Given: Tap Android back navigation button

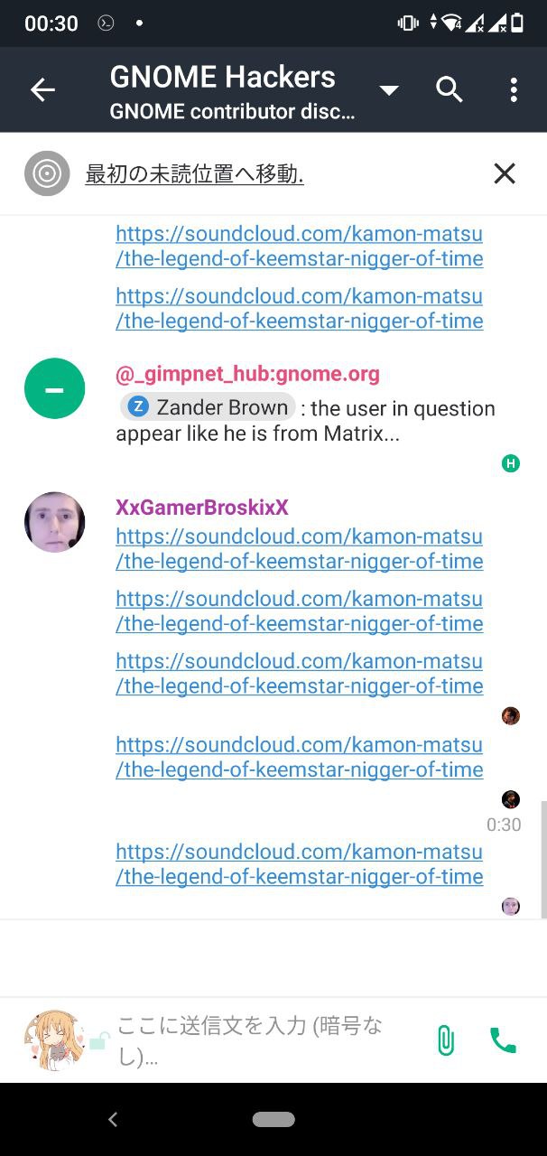Looking at the screenshot, I should click(113, 1120).
